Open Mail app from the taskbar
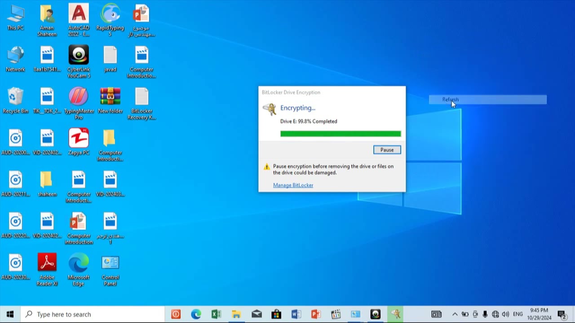 257,314
